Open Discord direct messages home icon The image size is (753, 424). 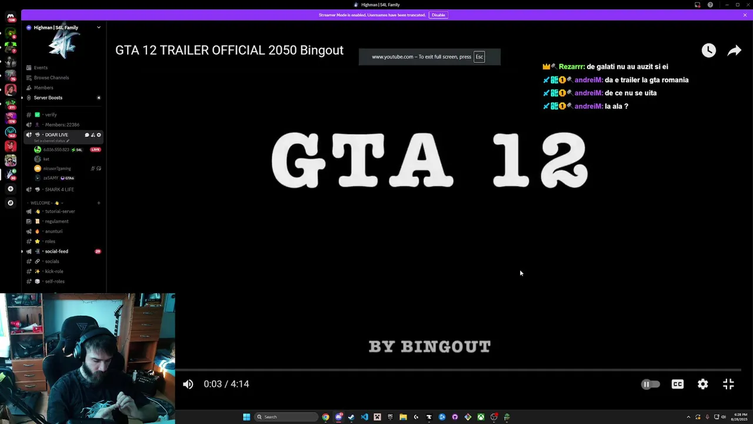(x=11, y=17)
